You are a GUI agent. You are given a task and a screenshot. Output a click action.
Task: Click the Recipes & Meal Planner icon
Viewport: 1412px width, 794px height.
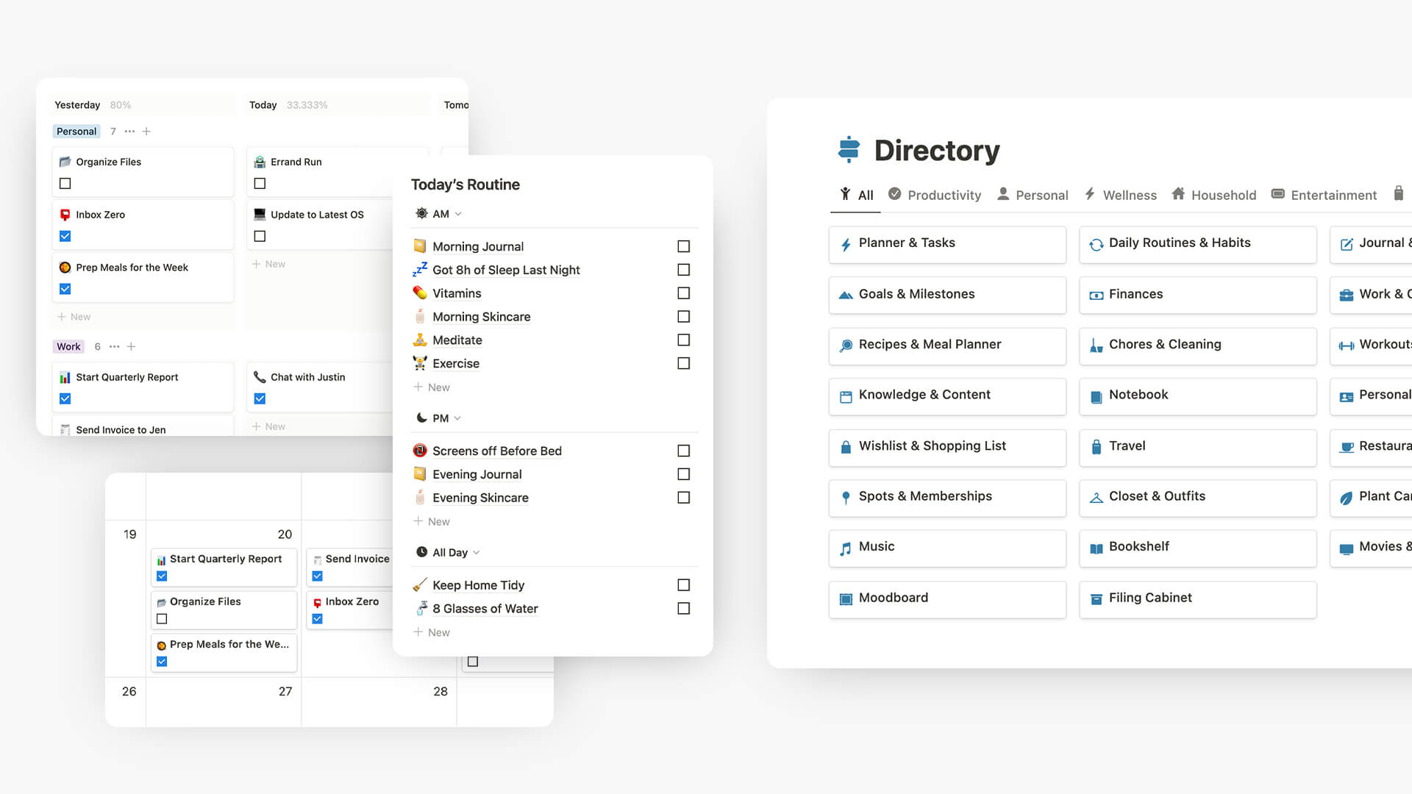coord(846,344)
